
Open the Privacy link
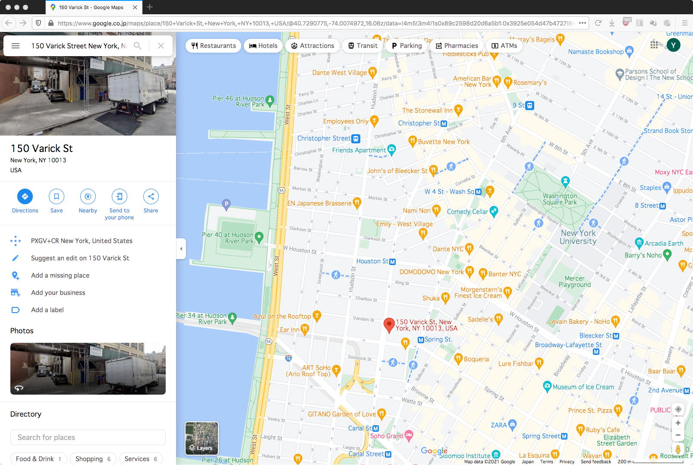[567, 462]
